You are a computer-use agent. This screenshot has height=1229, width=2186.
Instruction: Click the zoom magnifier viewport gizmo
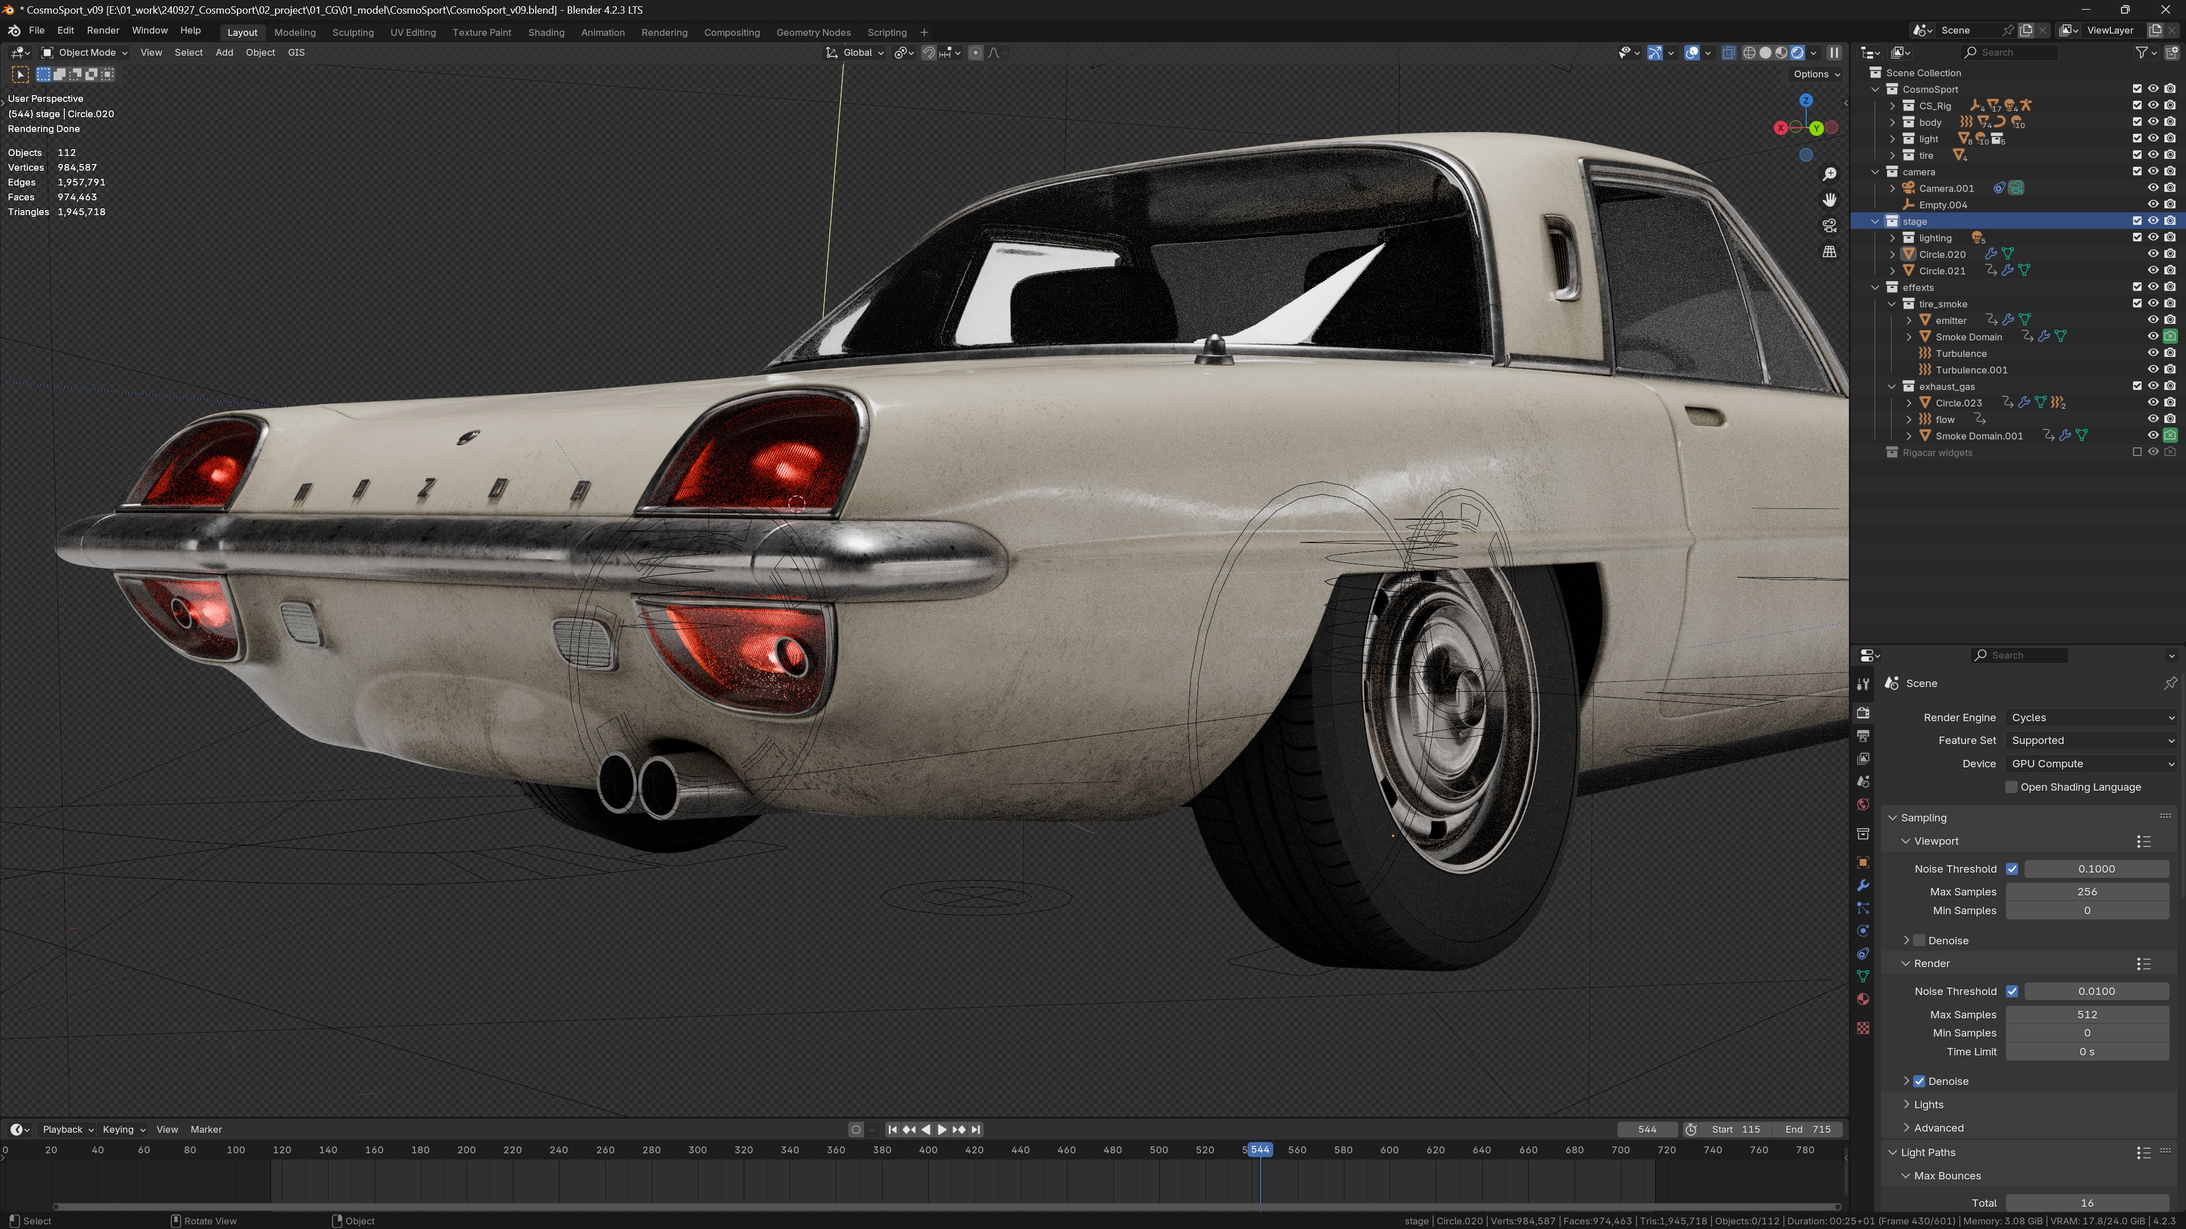pos(1830,174)
